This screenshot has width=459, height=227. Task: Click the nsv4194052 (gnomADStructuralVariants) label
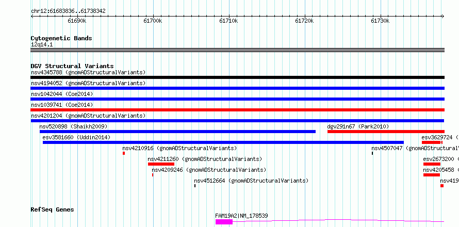pyautogui.click(x=88, y=83)
